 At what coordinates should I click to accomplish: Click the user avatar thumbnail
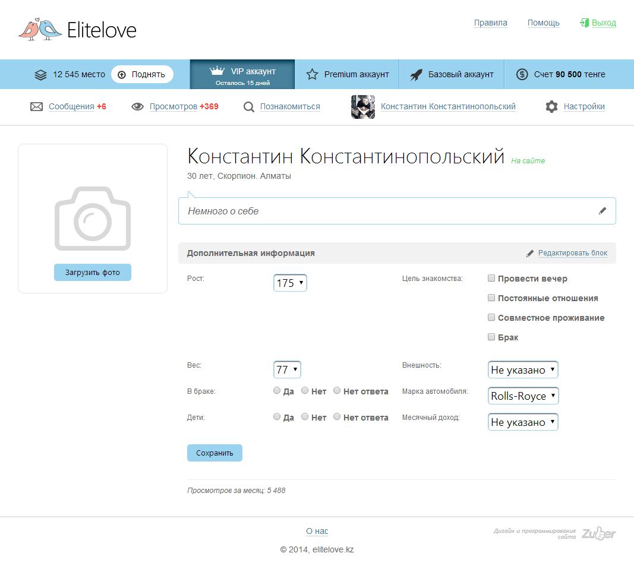click(x=363, y=107)
